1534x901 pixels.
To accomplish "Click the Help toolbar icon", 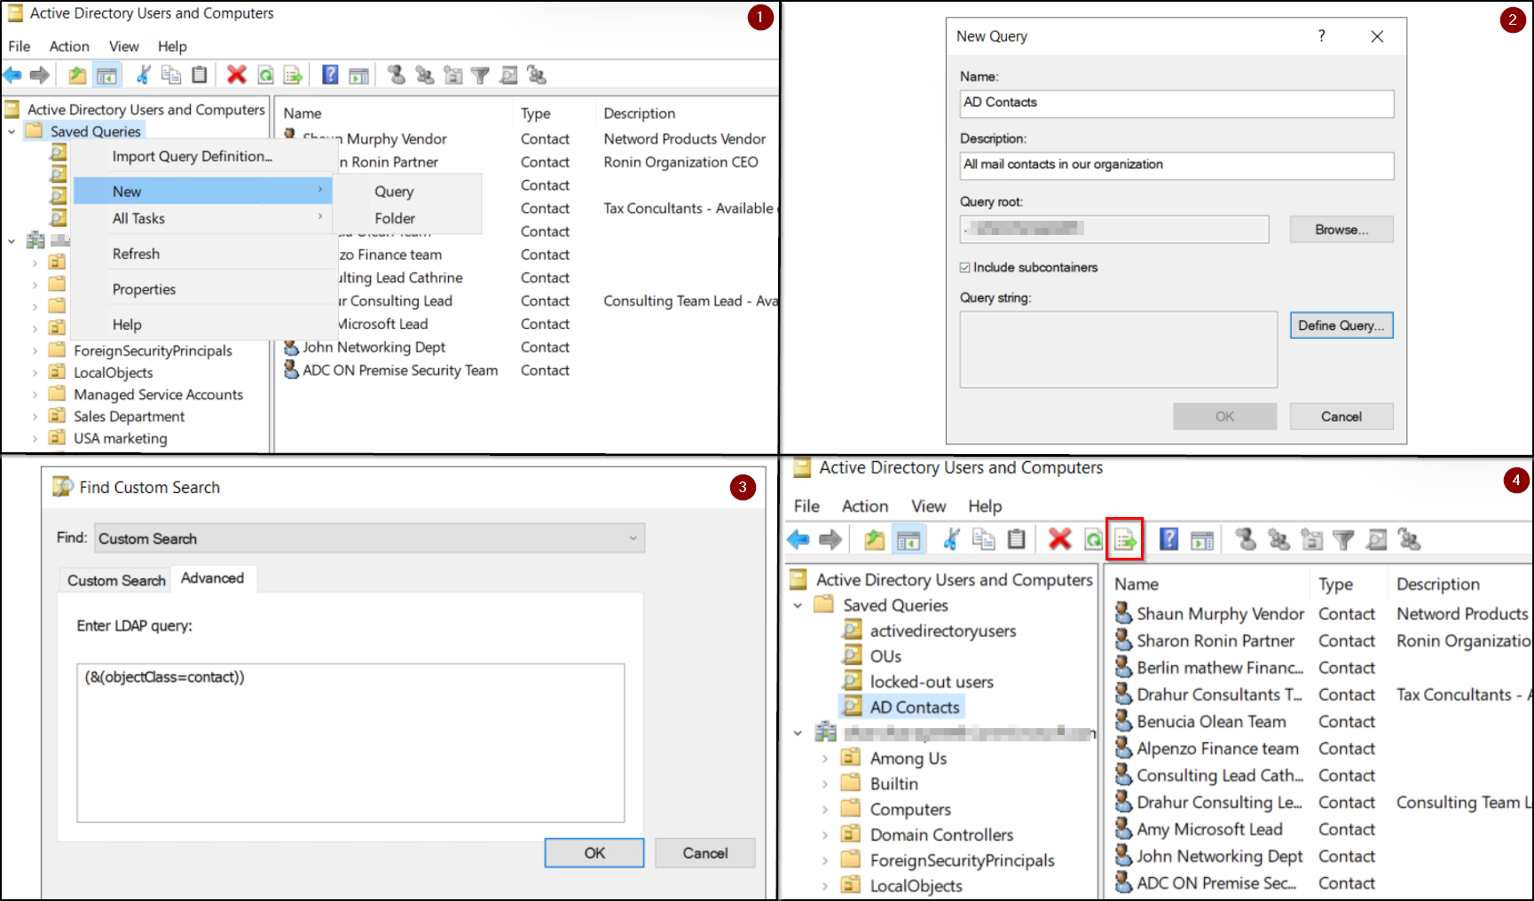I will 330,74.
